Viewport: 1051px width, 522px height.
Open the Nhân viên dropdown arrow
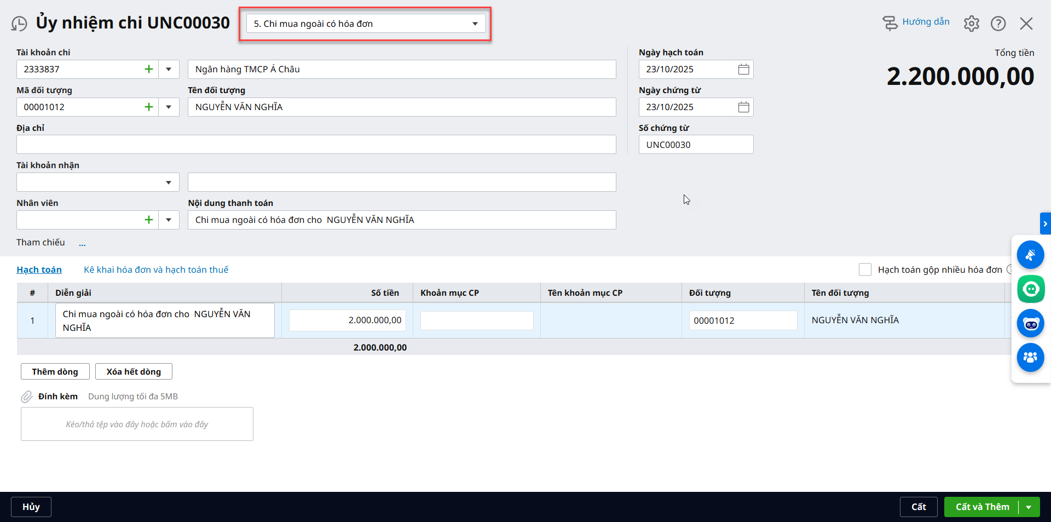pos(169,220)
